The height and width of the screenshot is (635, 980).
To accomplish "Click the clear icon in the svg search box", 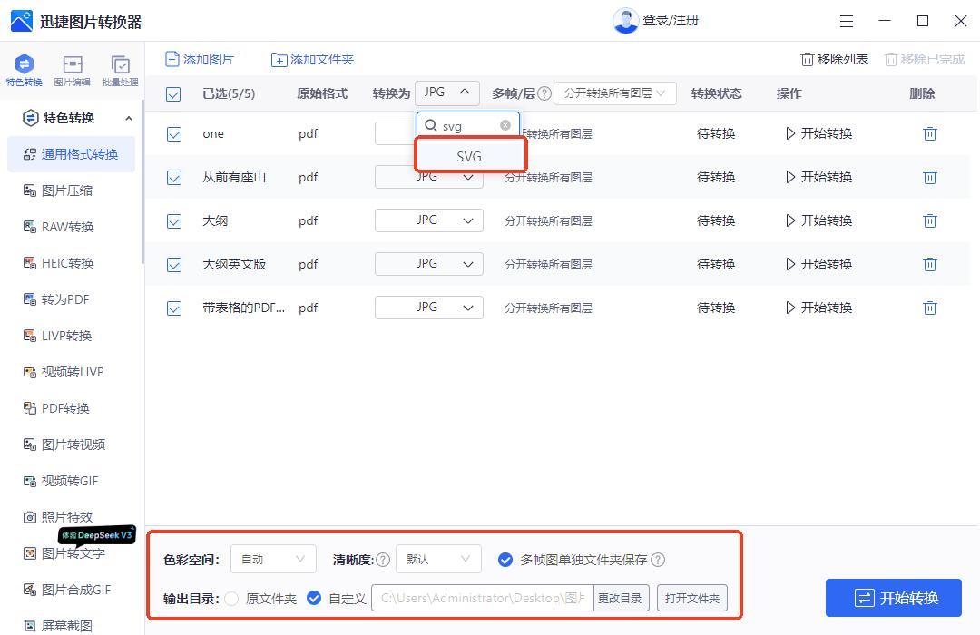I will coord(505,125).
